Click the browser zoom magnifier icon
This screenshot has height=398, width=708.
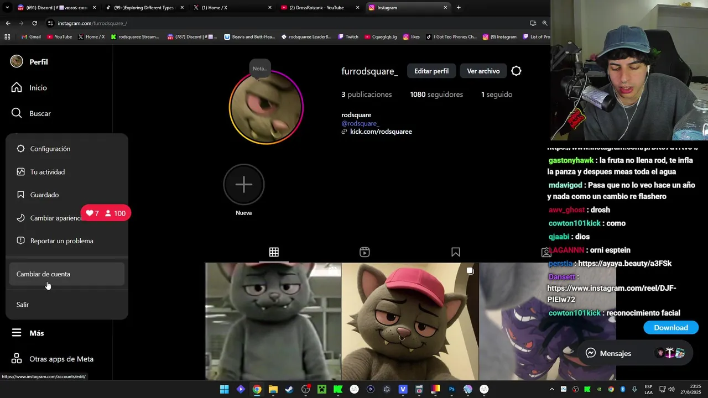point(545,23)
